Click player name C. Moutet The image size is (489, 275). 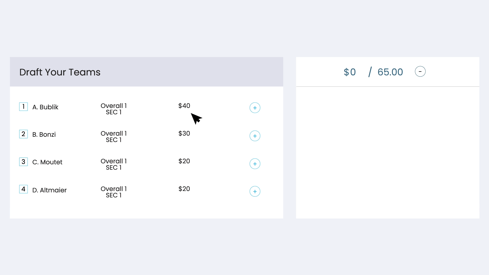coord(47,162)
